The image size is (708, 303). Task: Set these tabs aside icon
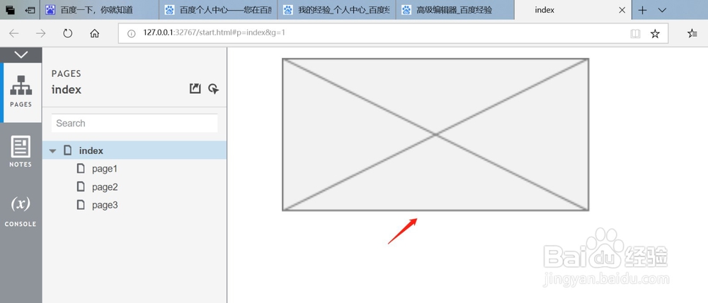coord(30,10)
